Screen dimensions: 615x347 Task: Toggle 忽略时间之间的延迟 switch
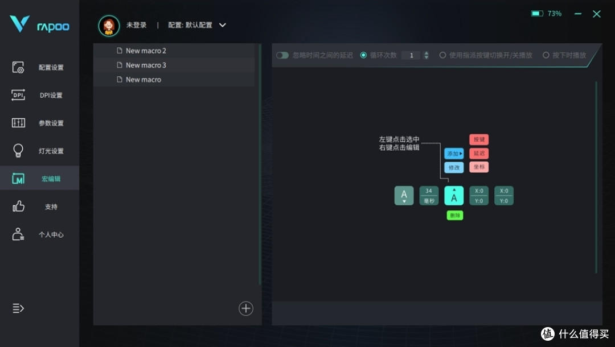click(282, 55)
